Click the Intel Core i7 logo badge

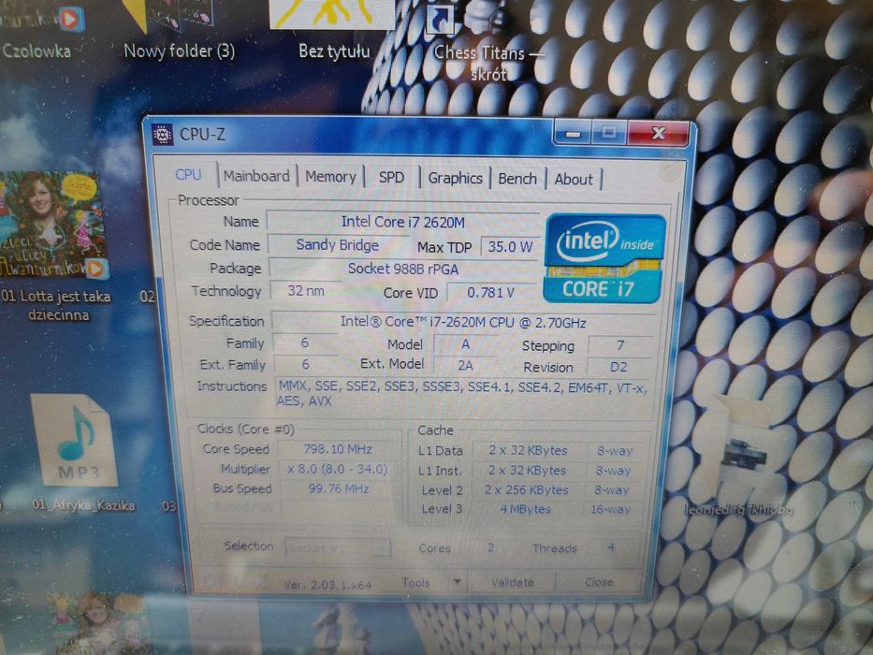pyautogui.click(x=604, y=258)
